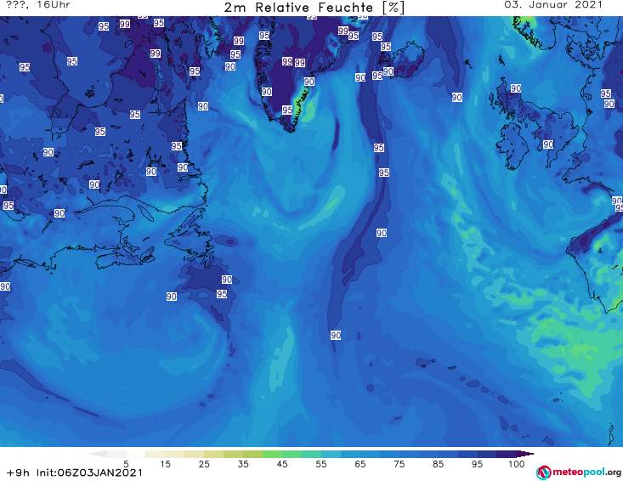Click the color scale label '45'
Image resolution: width=623 pixels, height=481 pixels.
[282, 464]
